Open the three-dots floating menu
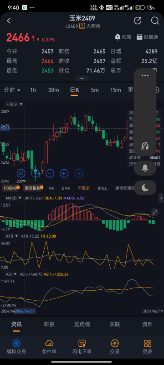This screenshot has width=164, height=365. 145,75
